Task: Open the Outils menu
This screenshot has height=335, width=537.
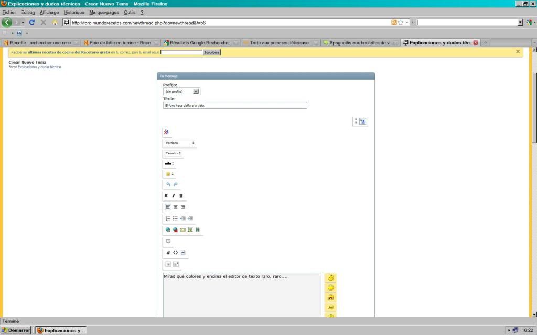Action: coord(130,13)
